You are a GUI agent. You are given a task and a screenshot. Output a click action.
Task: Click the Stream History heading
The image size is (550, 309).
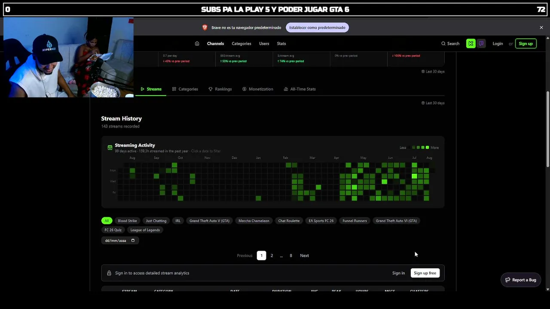point(122,118)
